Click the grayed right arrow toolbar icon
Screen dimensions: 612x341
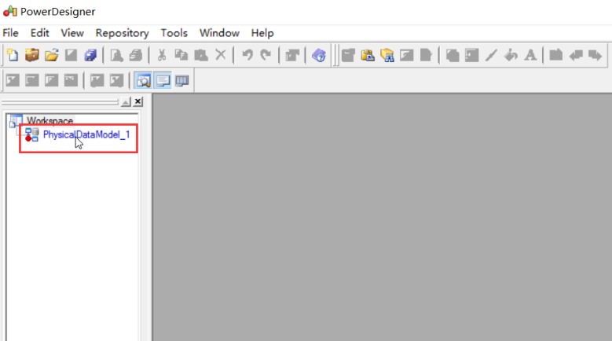click(x=596, y=56)
